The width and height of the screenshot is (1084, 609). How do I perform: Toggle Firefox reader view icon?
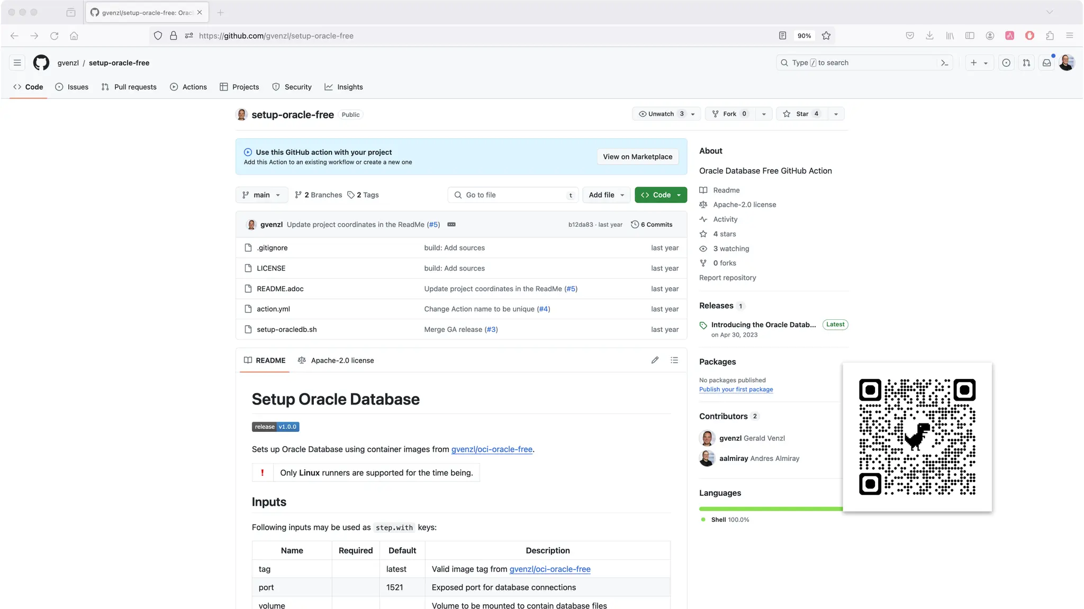click(782, 35)
